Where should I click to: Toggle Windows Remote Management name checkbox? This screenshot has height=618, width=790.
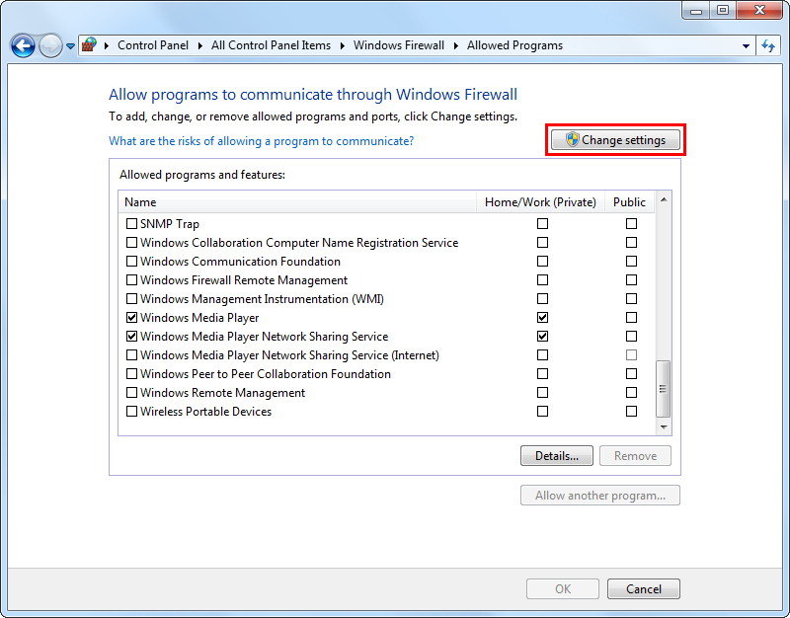131,392
